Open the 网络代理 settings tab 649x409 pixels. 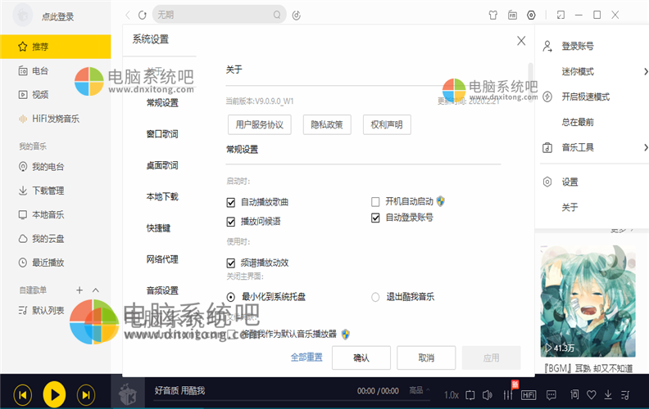click(x=162, y=259)
